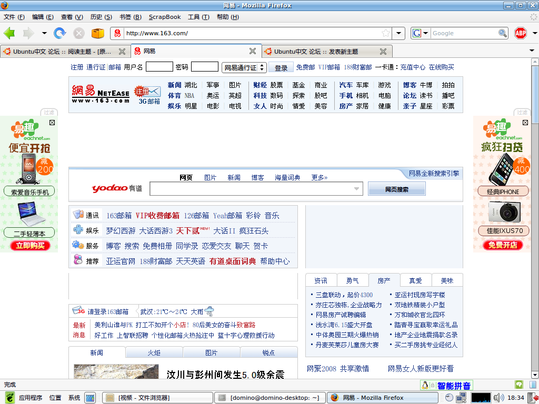Close the Ubuntu中文论坛 发表新主题 tab
The image size is (539, 404).
click(x=383, y=52)
